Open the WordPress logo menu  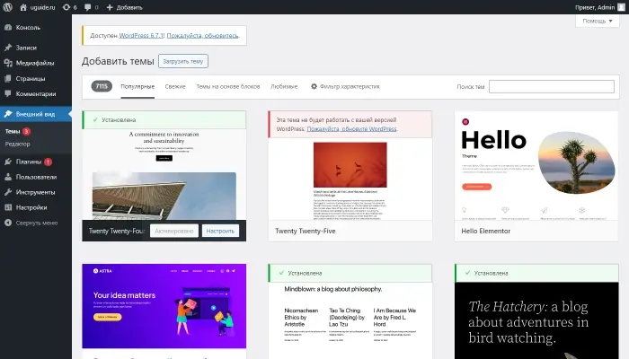(7, 7)
